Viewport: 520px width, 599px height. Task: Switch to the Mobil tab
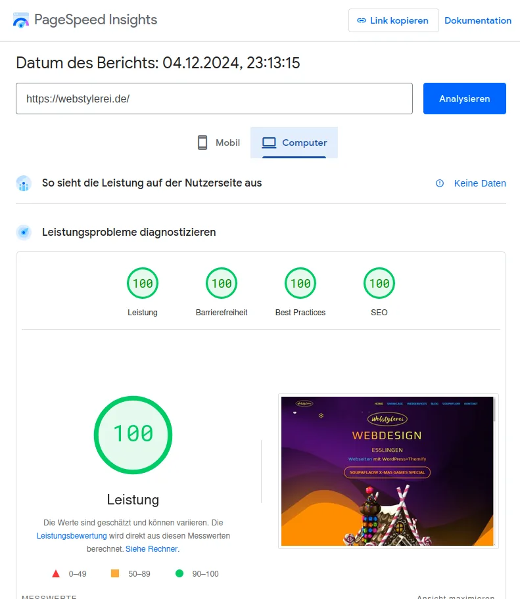tap(219, 143)
